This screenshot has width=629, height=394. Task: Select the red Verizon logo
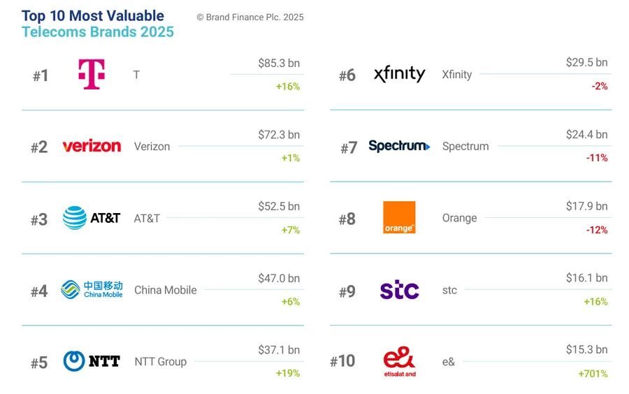(x=92, y=146)
